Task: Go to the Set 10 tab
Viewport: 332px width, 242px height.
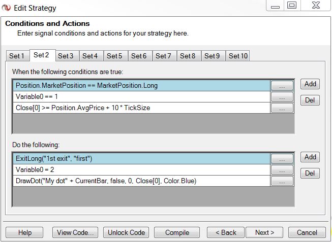Action: click(238, 56)
